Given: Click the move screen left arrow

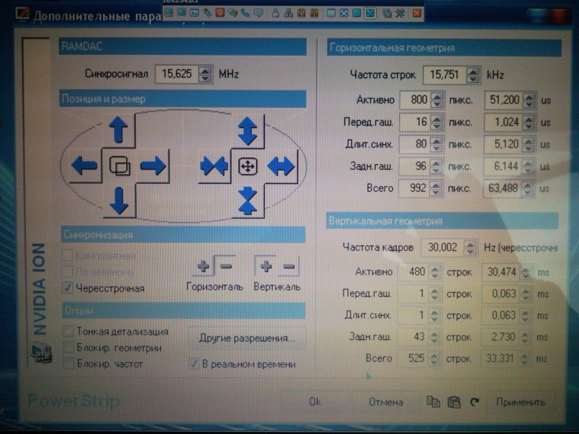Looking at the screenshot, I should coord(84,166).
